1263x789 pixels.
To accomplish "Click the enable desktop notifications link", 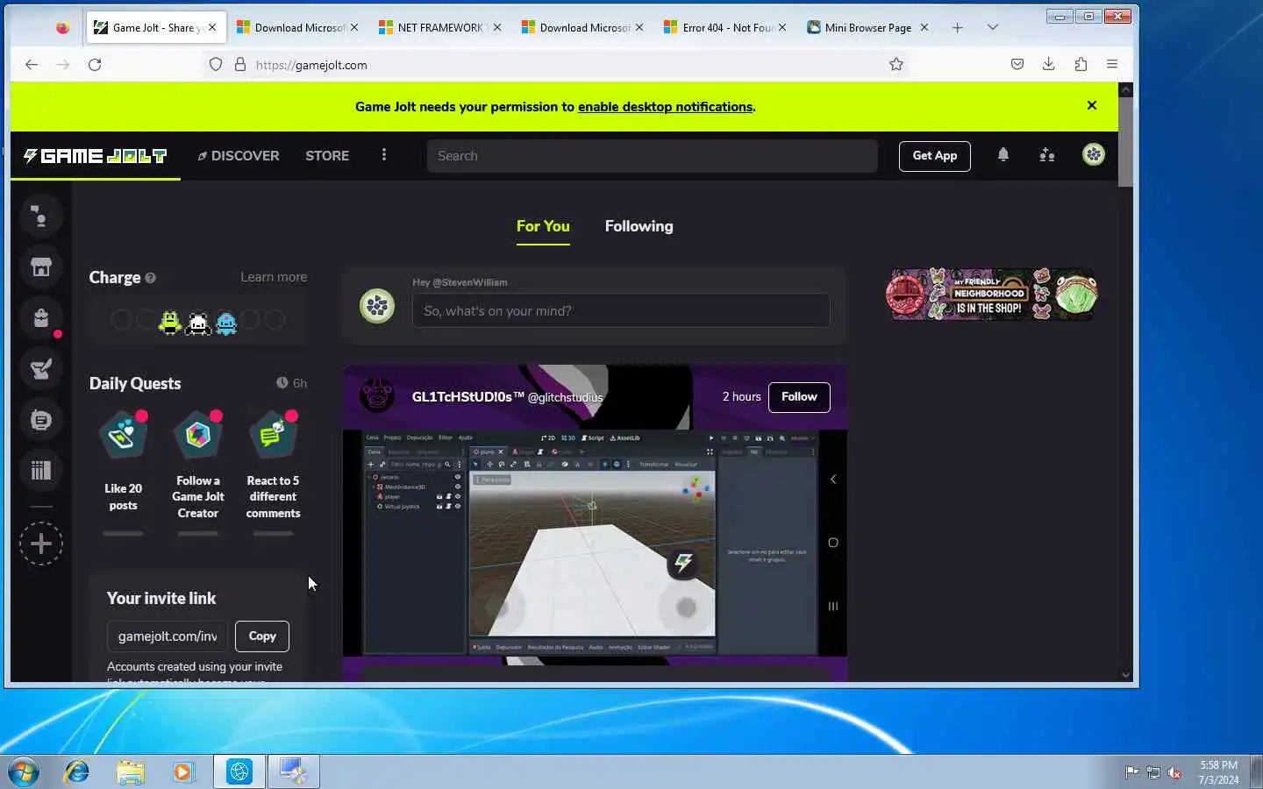I will click(665, 107).
